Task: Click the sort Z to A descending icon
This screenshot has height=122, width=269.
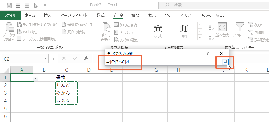Action: [x=211, y=37]
